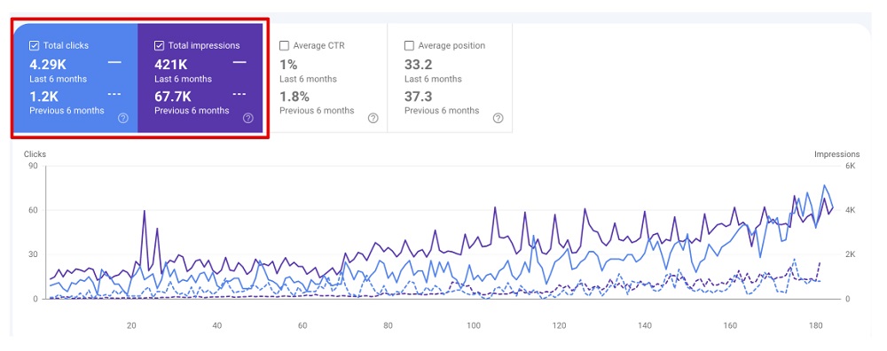This screenshot has width=887, height=351.
Task: Enable the Average position checkbox
Action: 409,46
